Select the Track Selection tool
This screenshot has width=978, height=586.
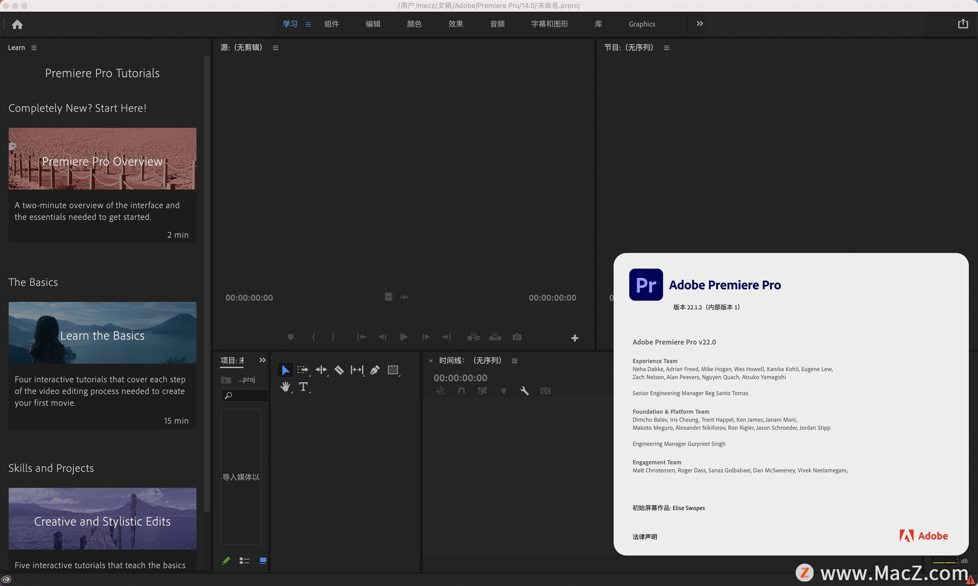pyautogui.click(x=303, y=369)
